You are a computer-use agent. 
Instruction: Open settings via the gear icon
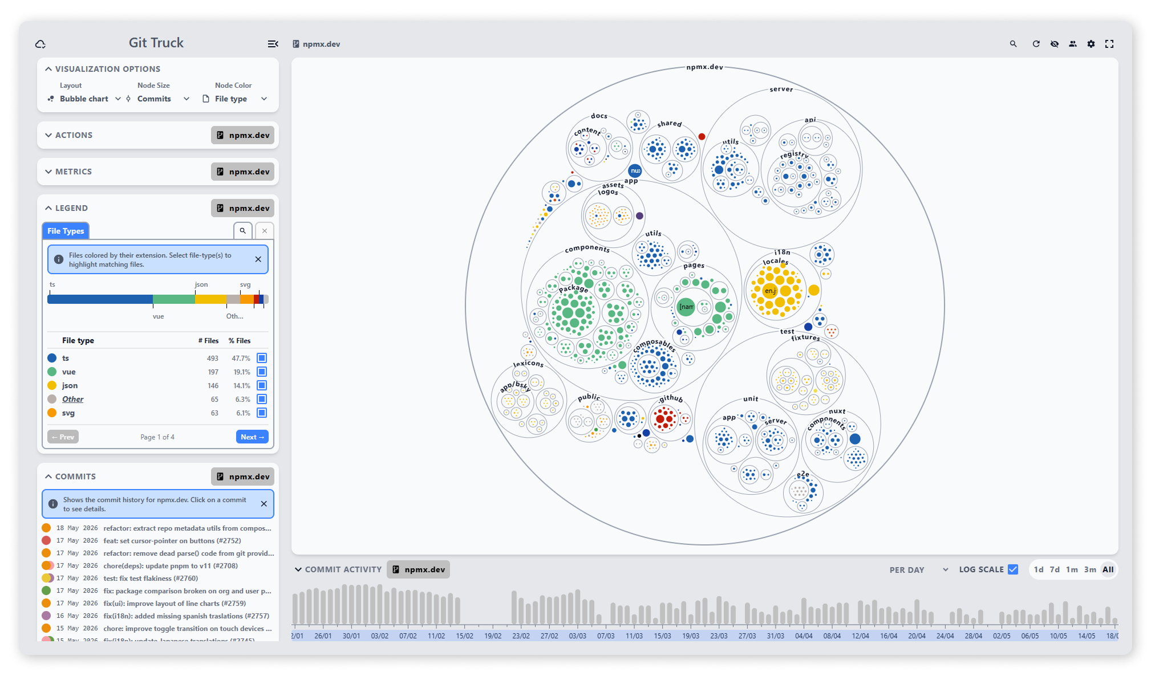coord(1091,44)
